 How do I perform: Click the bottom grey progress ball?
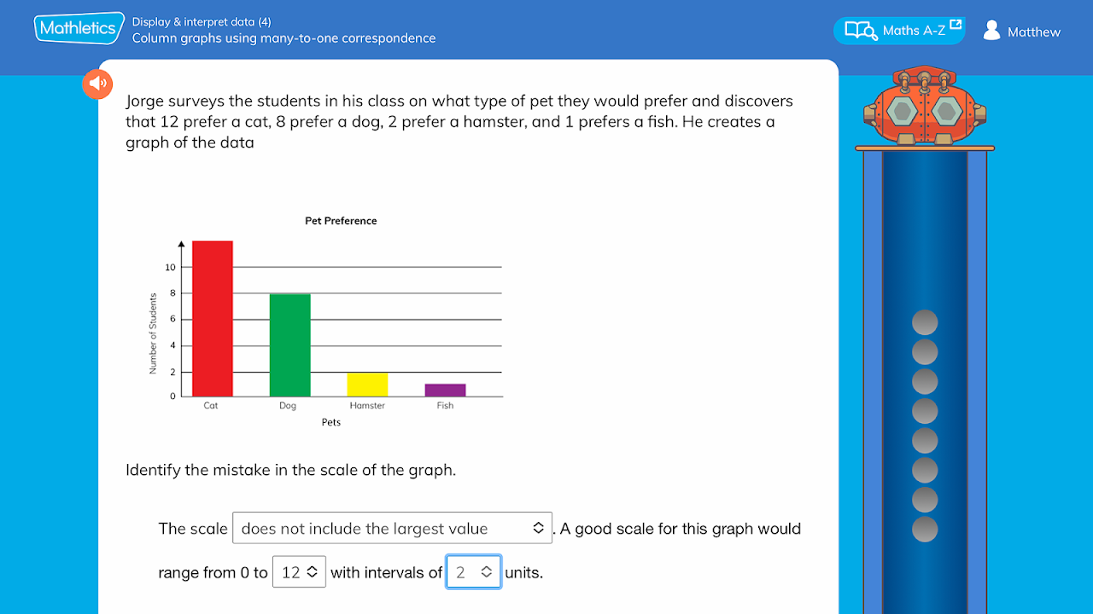[x=925, y=529]
